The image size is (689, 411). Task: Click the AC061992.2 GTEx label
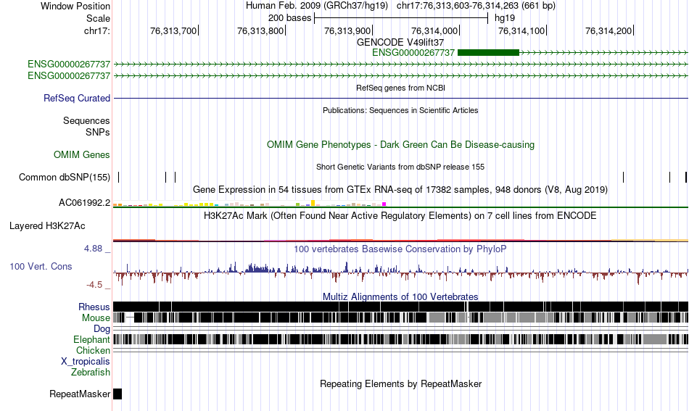[x=84, y=202]
